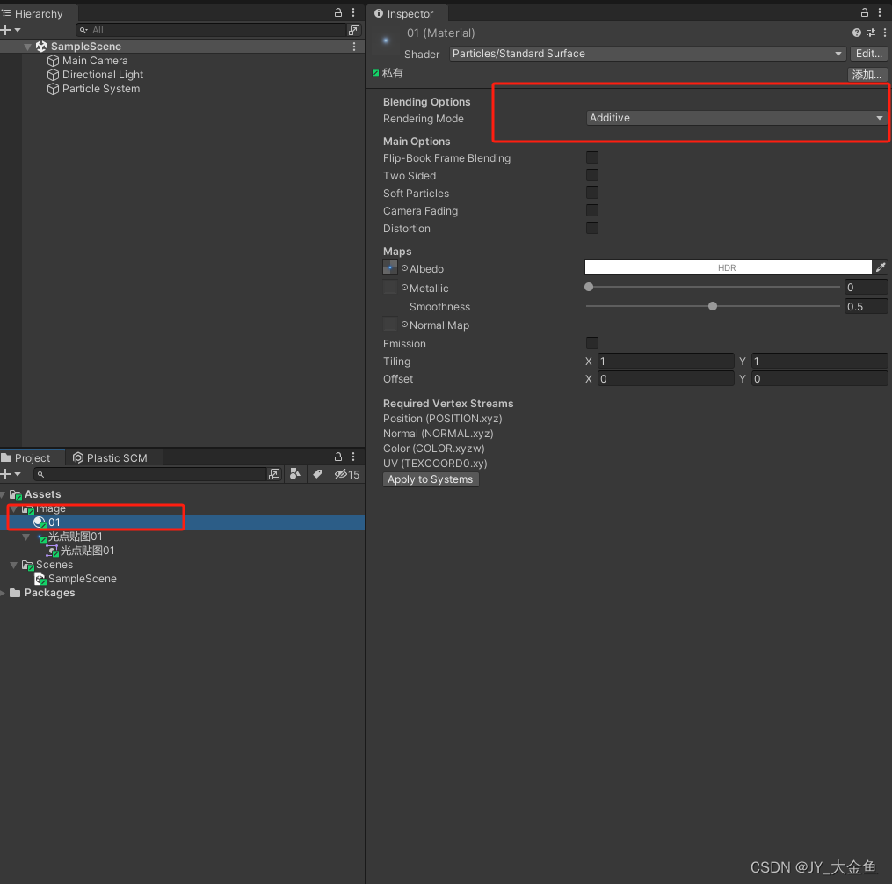Toggle hidden packages visibility icon showing 15

(346, 474)
